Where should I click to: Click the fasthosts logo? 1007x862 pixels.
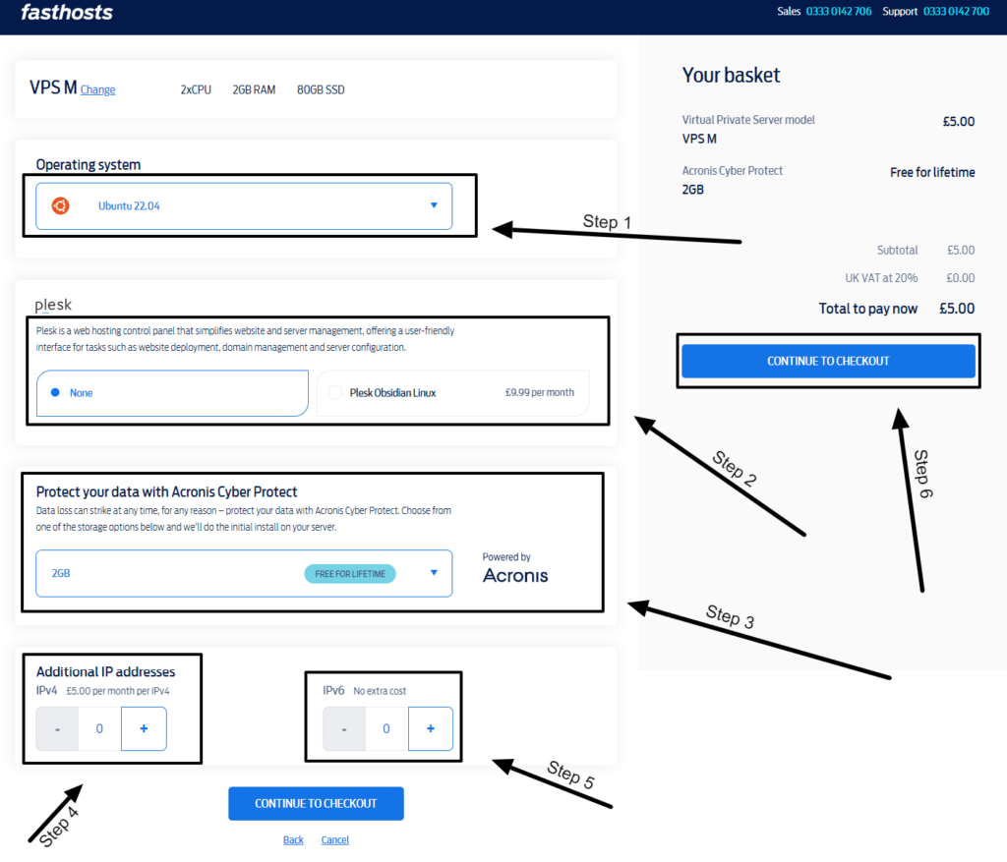point(65,14)
